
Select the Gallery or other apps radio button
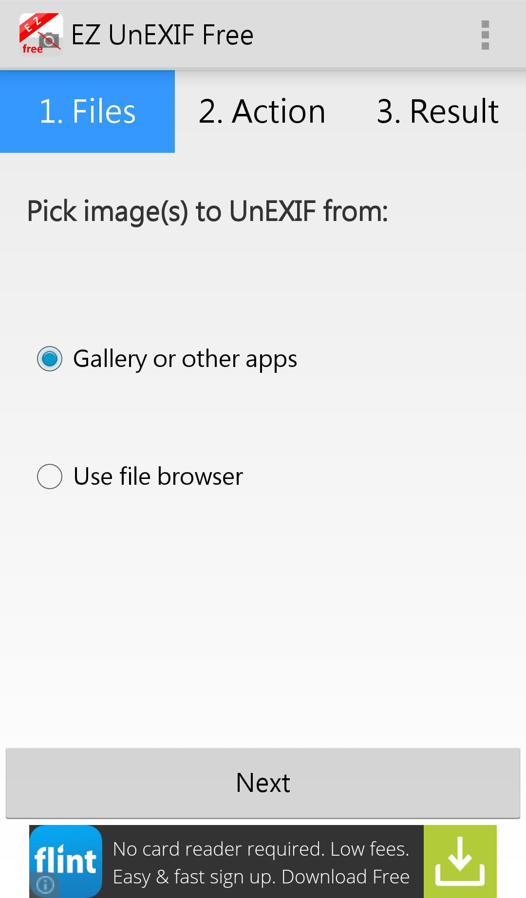point(50,359)
